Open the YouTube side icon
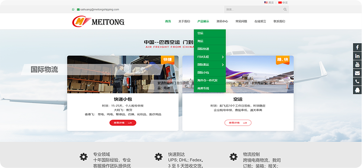 [357, 64]
